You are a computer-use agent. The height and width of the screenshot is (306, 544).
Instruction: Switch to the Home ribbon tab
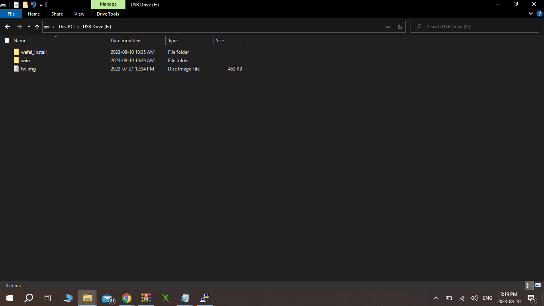pos(34,14)
